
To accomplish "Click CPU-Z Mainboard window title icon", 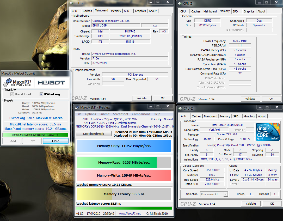I will point(71,3).
